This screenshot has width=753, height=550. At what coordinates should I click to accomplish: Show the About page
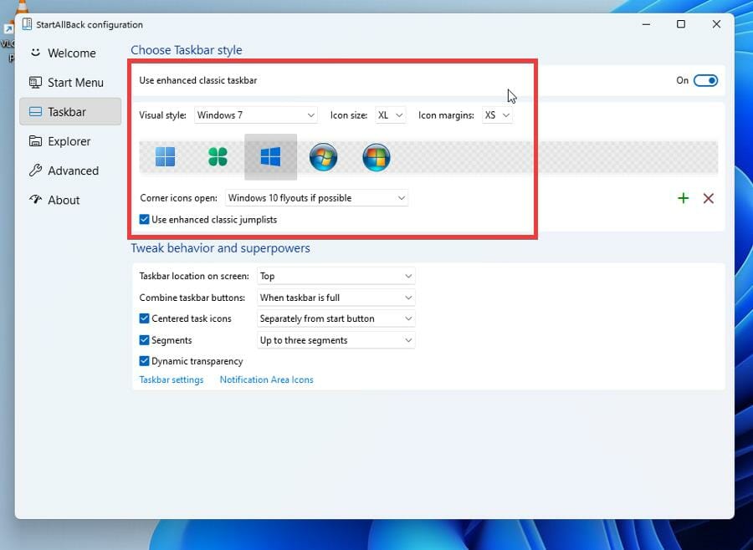point(70,200)
